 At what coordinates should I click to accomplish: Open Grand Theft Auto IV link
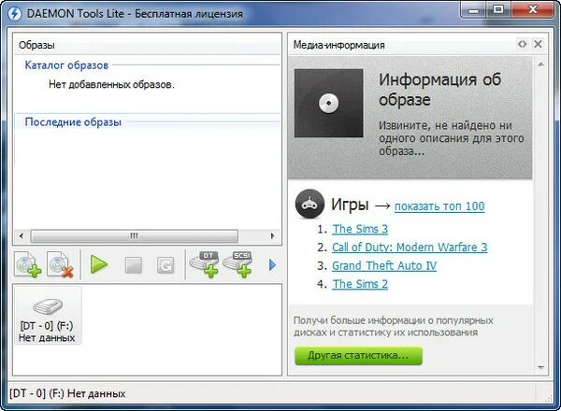tap(384, 265)
